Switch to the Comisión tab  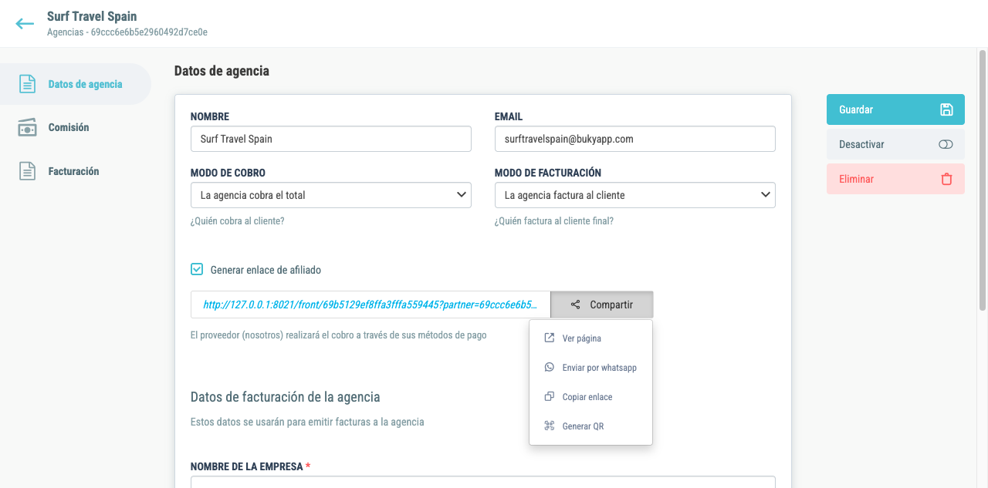(76, 127)
